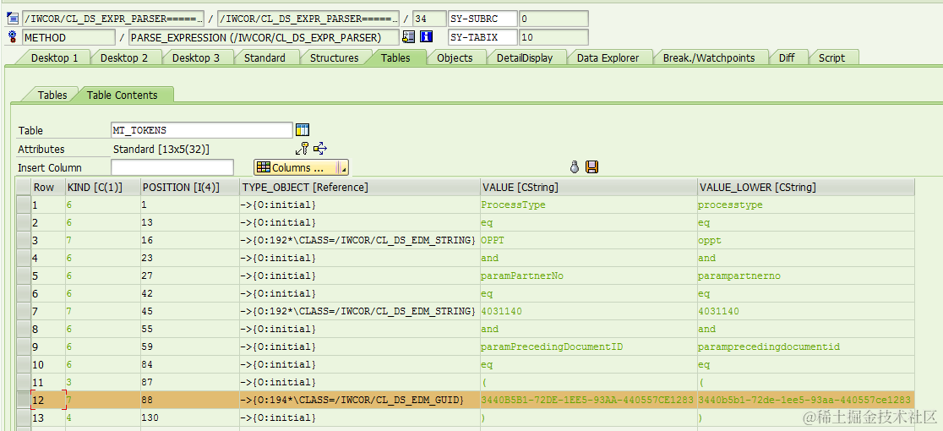Click the SY-SUBRC variable field
This screenshot has width=943, height=431.
click(483, 19)
